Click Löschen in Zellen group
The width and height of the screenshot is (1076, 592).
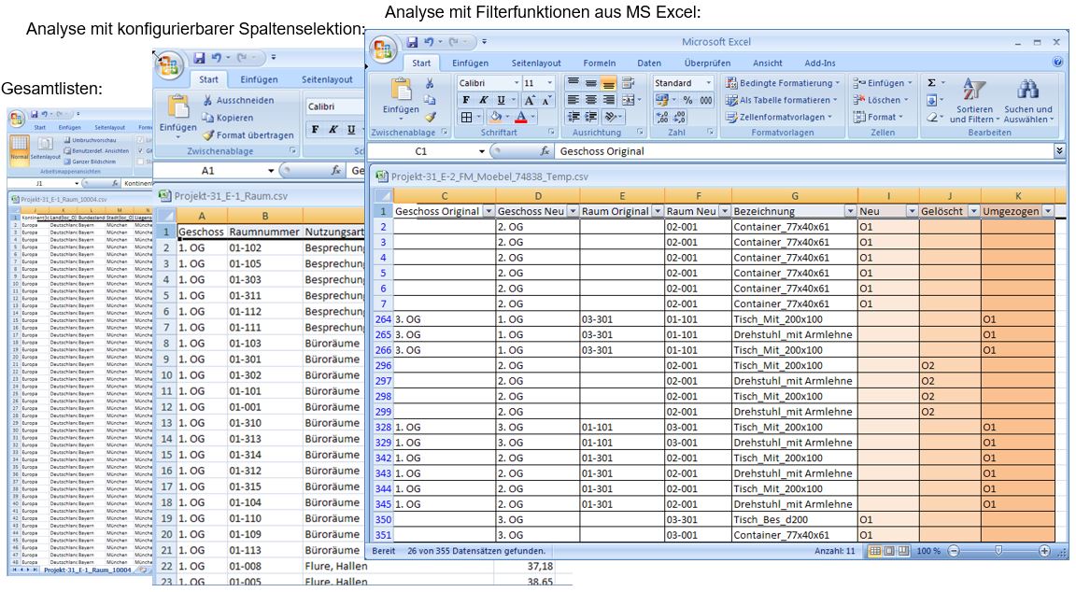coord(880,100)
